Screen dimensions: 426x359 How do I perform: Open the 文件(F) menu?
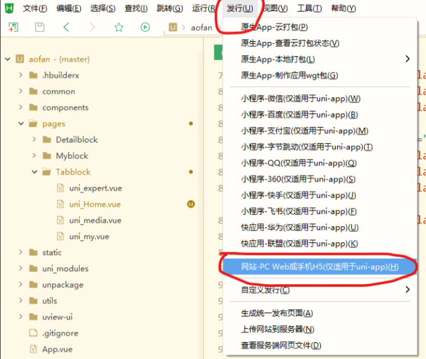tap(35, 8)
